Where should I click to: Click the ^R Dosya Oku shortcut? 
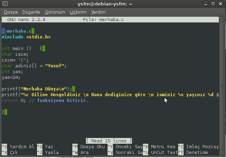(x=88, y=147)
